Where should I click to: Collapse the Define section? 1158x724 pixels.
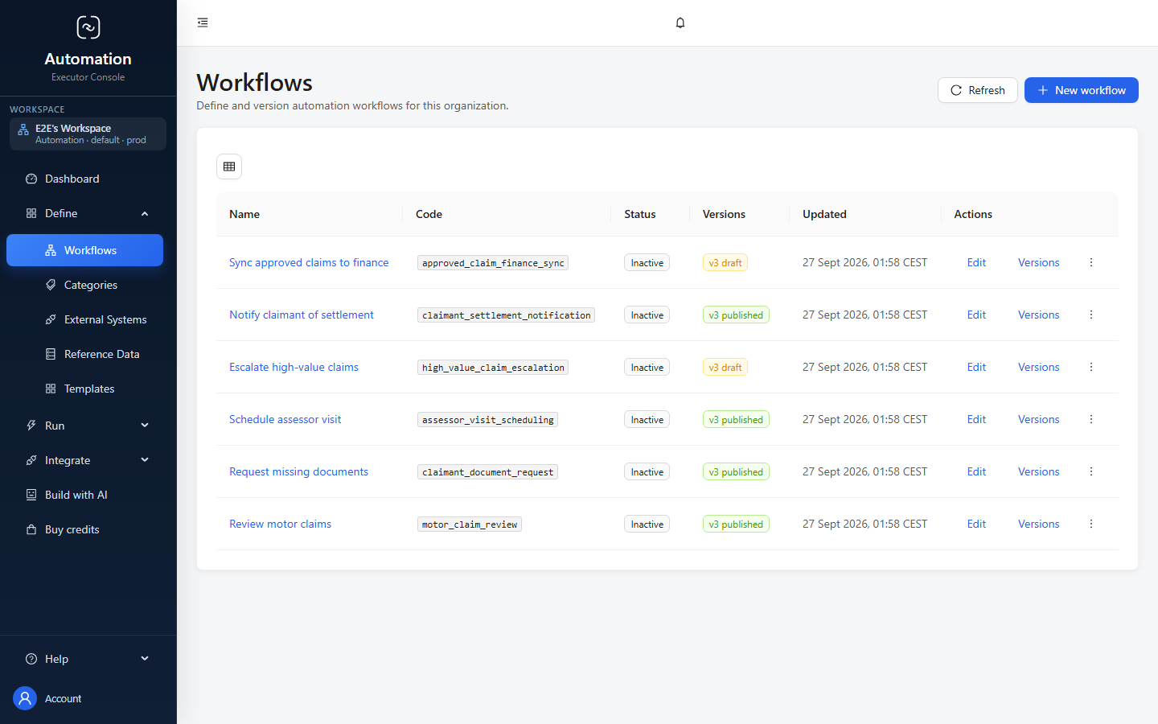[84, 213]
